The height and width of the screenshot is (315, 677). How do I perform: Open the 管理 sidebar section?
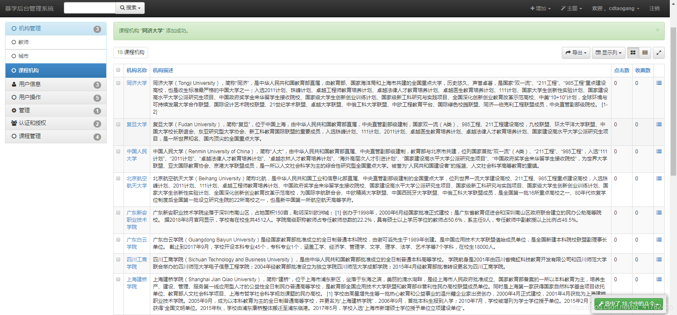pos(56,110)
